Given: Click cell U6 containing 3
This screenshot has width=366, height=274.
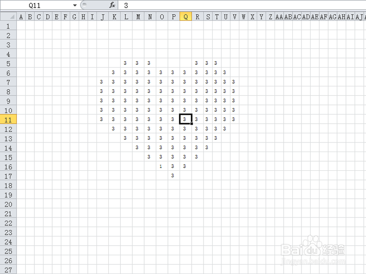Looking at the screenshot, I should tap(226, 72).
